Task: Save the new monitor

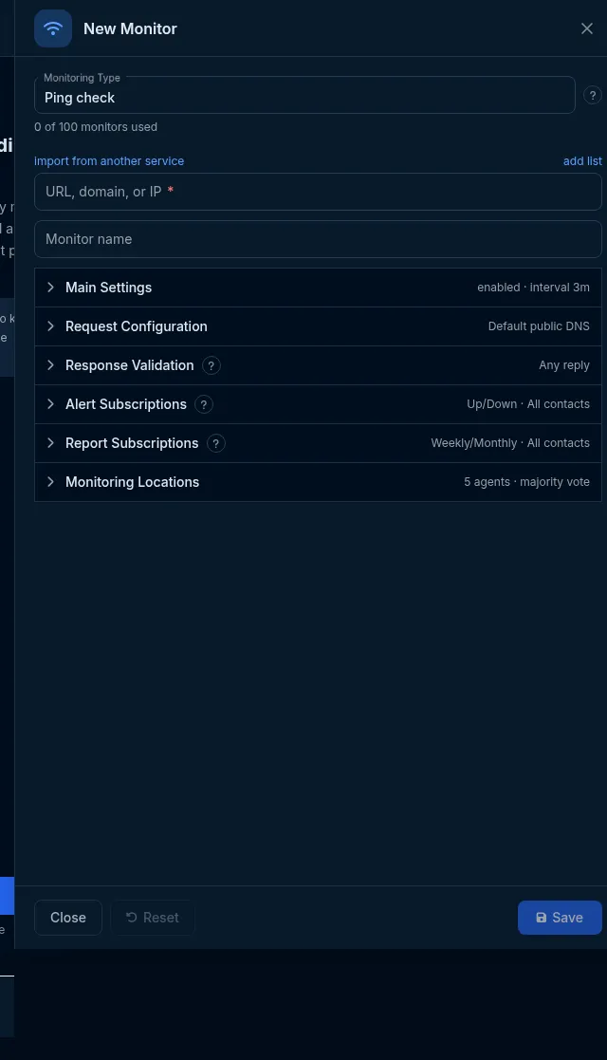Action: (x=560, y=918)
